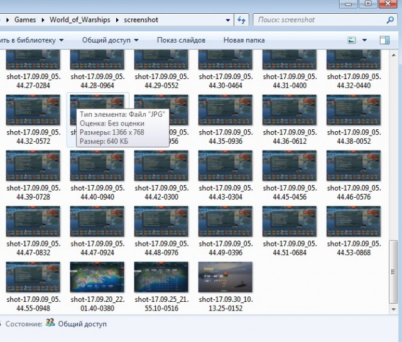Select thumbnail shot-17.09.09_05.44.32-0572
This screenshot has width=402, height=342.
click(33, 110)
